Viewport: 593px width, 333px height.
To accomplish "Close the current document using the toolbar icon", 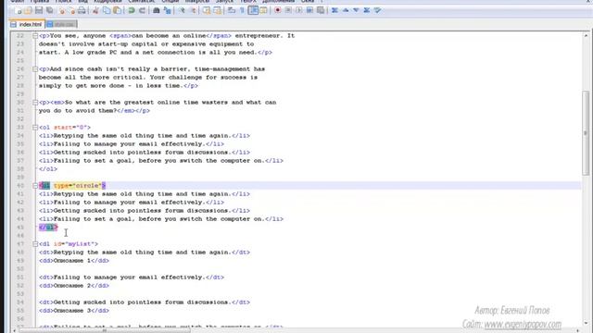I will 61,10.
